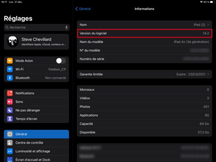Tap the Wi-Fi status icon in the status bar
This screenshot has width=216, height=162.
[201, 2]
